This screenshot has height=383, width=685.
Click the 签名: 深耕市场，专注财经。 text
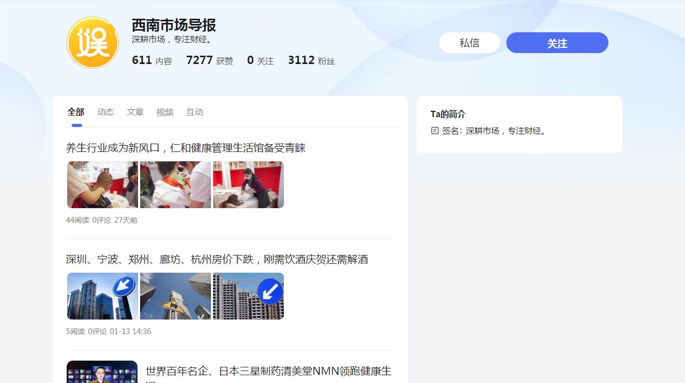494,131
